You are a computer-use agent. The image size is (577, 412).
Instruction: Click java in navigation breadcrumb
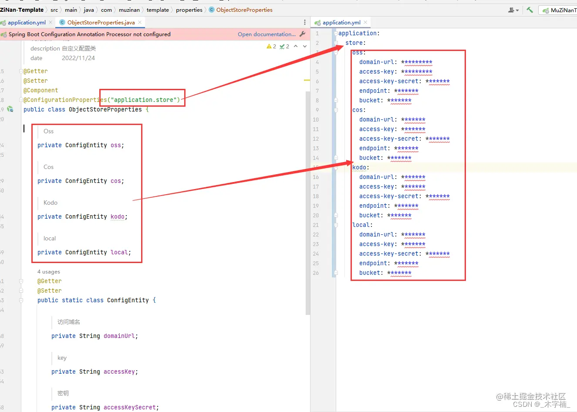pyautogui.click(x=89, y=10)
